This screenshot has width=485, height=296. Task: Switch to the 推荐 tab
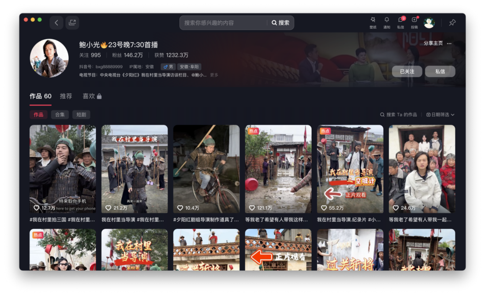tap(66, 96)
